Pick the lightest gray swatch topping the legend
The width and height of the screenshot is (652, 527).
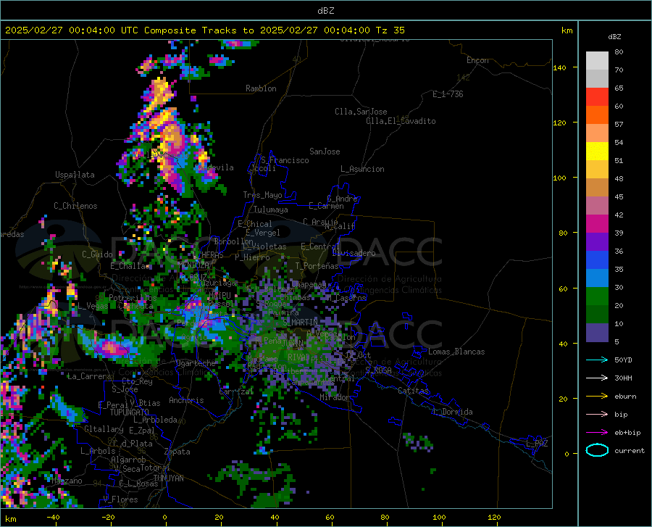[x=597, y=61]
